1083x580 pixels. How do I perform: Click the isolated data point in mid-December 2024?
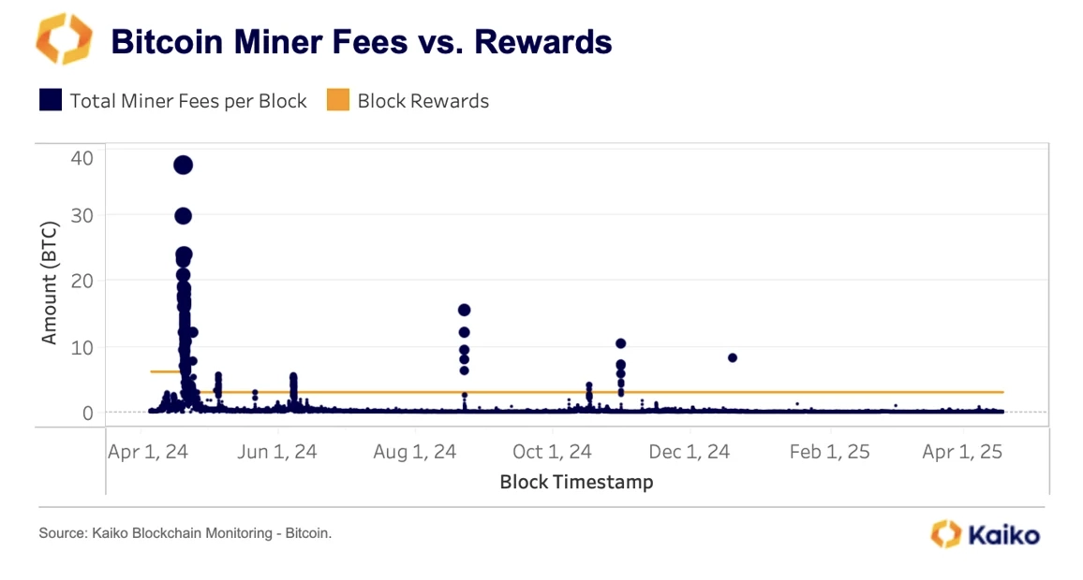pos(732,358)
